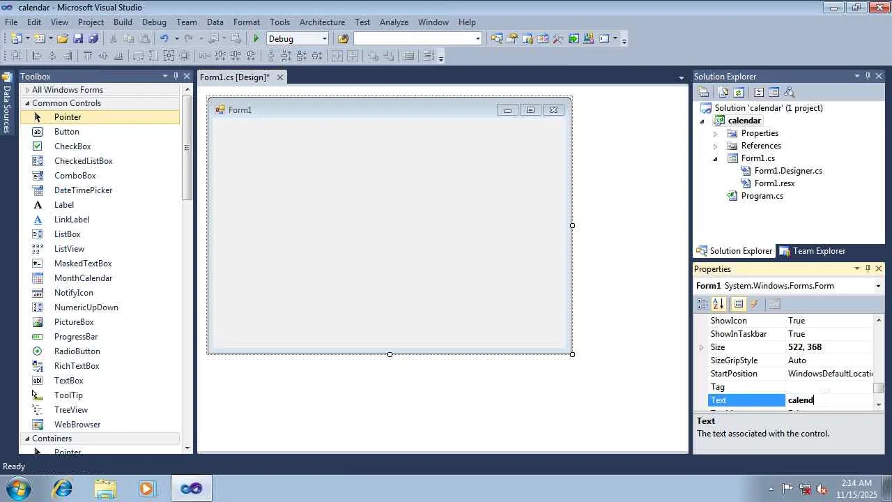Image resolution: width=892 pixels, height=502 pixels.
Task: Click the Properties icon in Solution Explorer toolbar
Action: pos(704,92)
